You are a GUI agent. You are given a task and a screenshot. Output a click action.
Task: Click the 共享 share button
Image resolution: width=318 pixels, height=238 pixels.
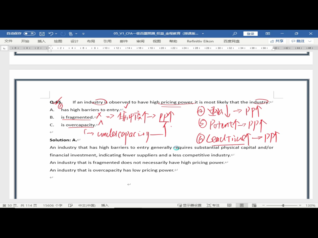coord(277,41)
